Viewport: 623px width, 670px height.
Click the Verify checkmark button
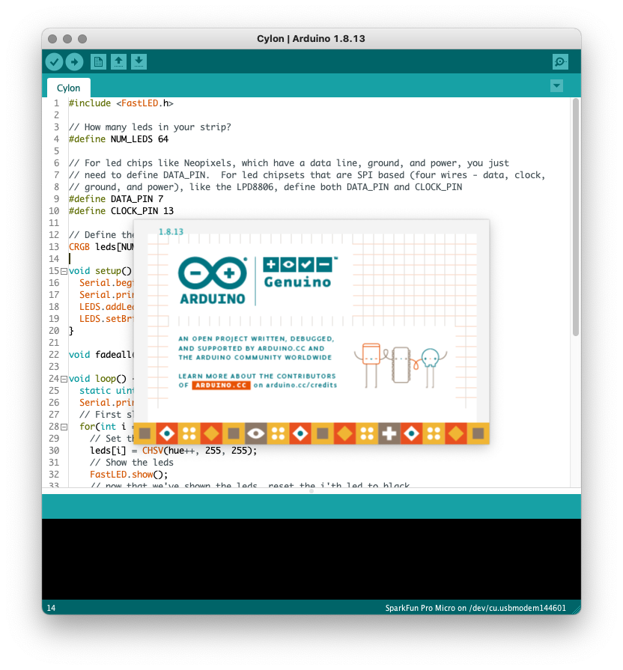click(54, 62)
